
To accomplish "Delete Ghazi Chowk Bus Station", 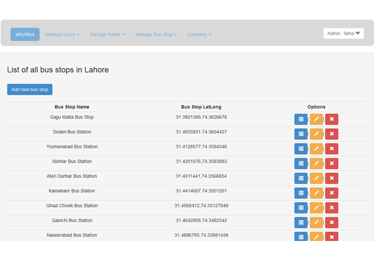I will pos(331,208).
